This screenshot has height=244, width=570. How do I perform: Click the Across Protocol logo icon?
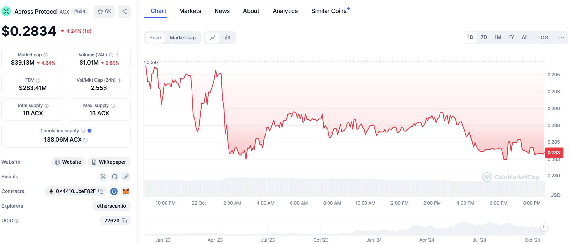[x=6, y=11]
